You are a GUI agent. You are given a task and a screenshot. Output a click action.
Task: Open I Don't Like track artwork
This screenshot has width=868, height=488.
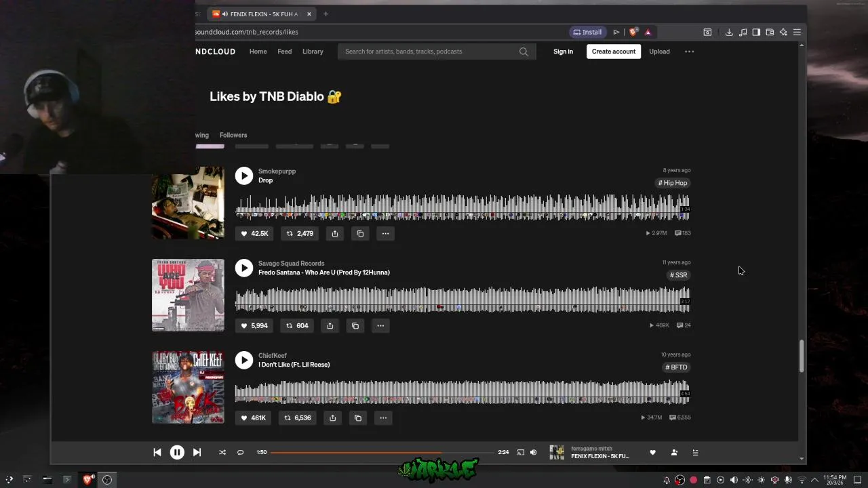tap(188, 387)
